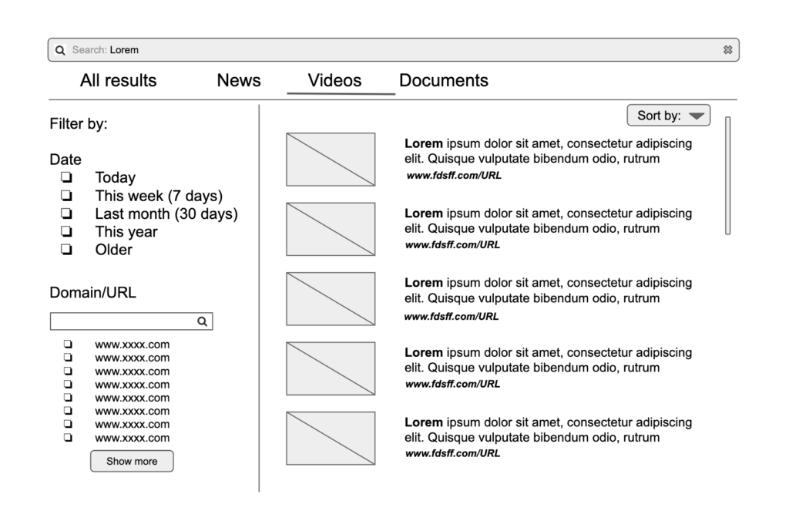Screen dimensions: 789x511
Task: Check the last www.xxxx.com domain checkbox
Action: pos(67,437)
